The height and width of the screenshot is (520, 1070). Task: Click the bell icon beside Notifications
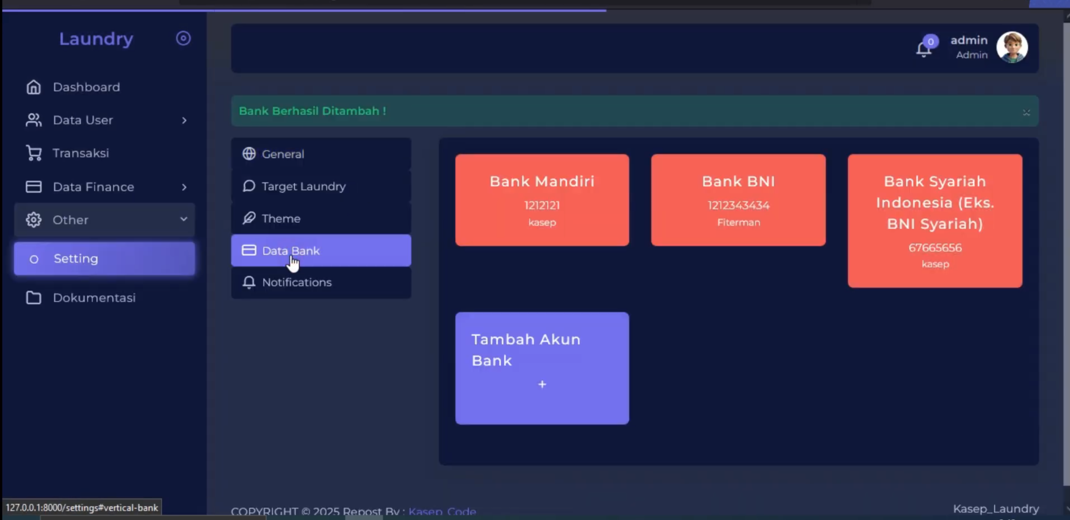[249, 282]
